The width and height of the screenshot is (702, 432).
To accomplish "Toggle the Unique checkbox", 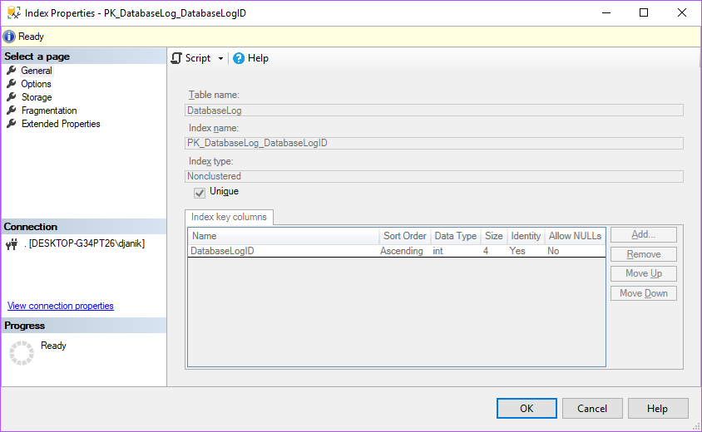I will coord(200,193).
